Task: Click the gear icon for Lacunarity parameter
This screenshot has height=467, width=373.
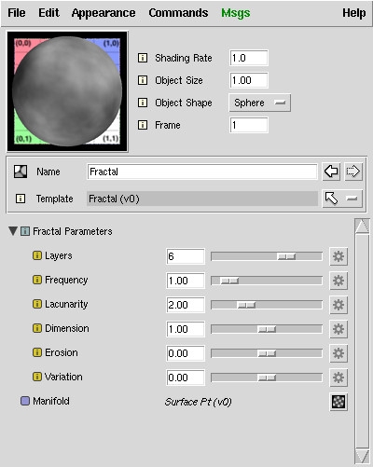Action: click(x=338, y=305)
